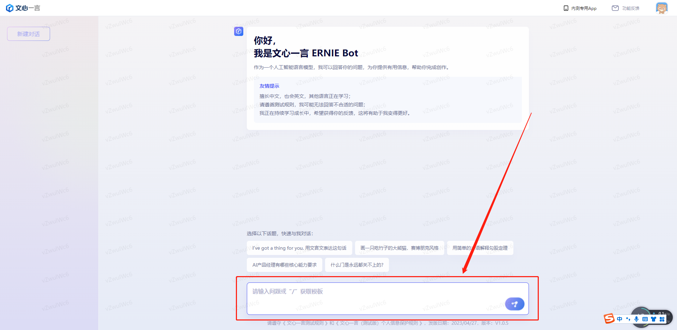Viewport: 677px width, 330px height.
Task: Click the 作为一个人工智能语言模型 description
Action: (x=352, y=67)
